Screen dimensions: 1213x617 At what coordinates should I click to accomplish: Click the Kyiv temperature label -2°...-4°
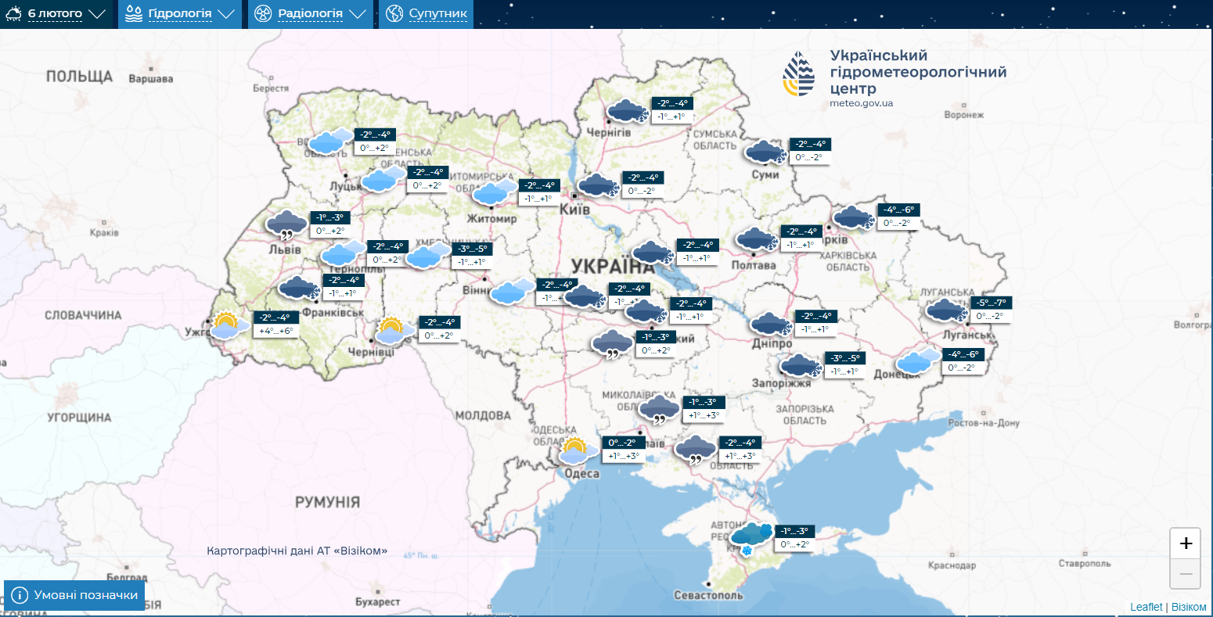coord(642,178)
